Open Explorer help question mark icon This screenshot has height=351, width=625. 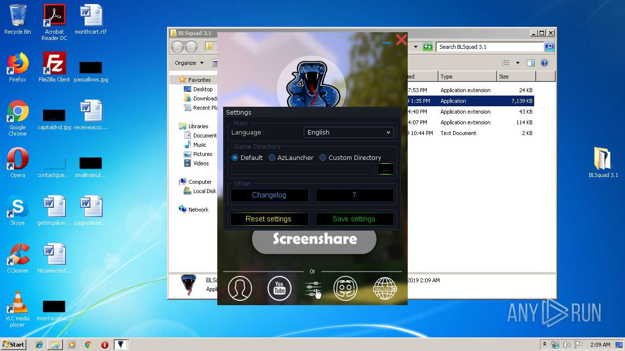pos(544,63)
